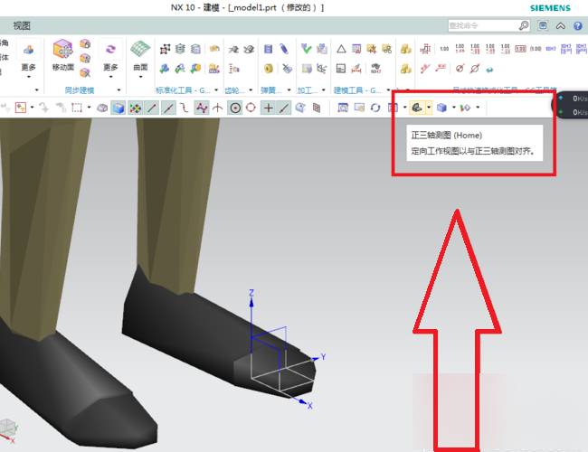The width and height of the screenshot is (588, 452).
Task: Click the gear cylinder icon
Action: click(x=268, y=49)
